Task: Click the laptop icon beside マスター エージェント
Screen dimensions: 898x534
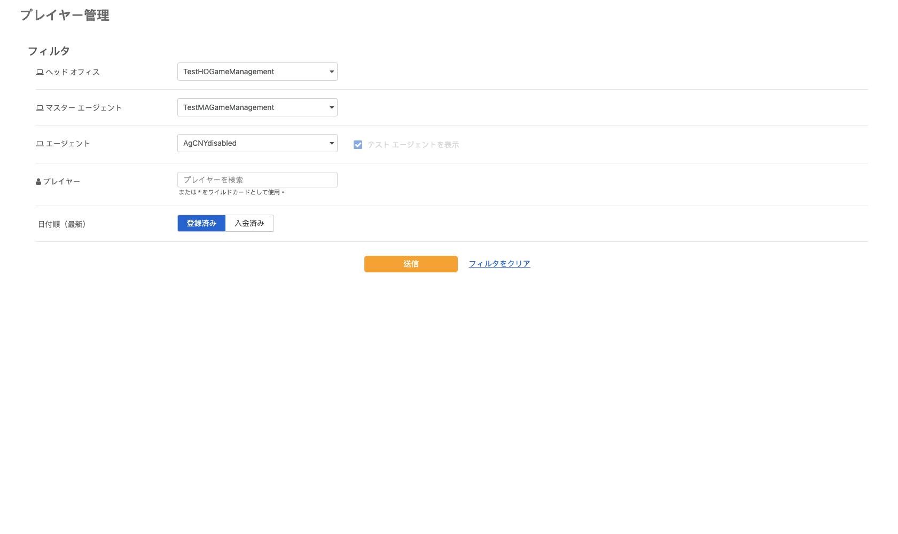Action: coord(40,108)
